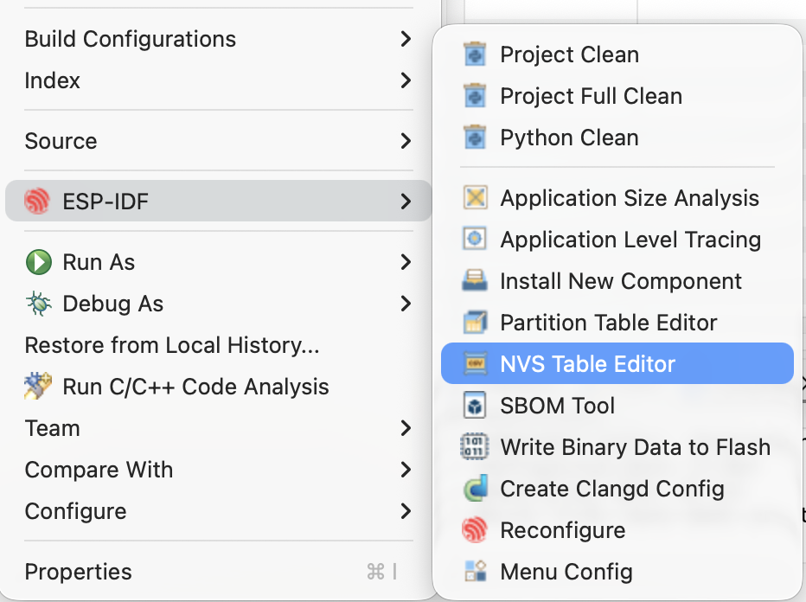
Task: Select Python Clean from the submenu
Action: pyautogui.click(x=568, y=137)
